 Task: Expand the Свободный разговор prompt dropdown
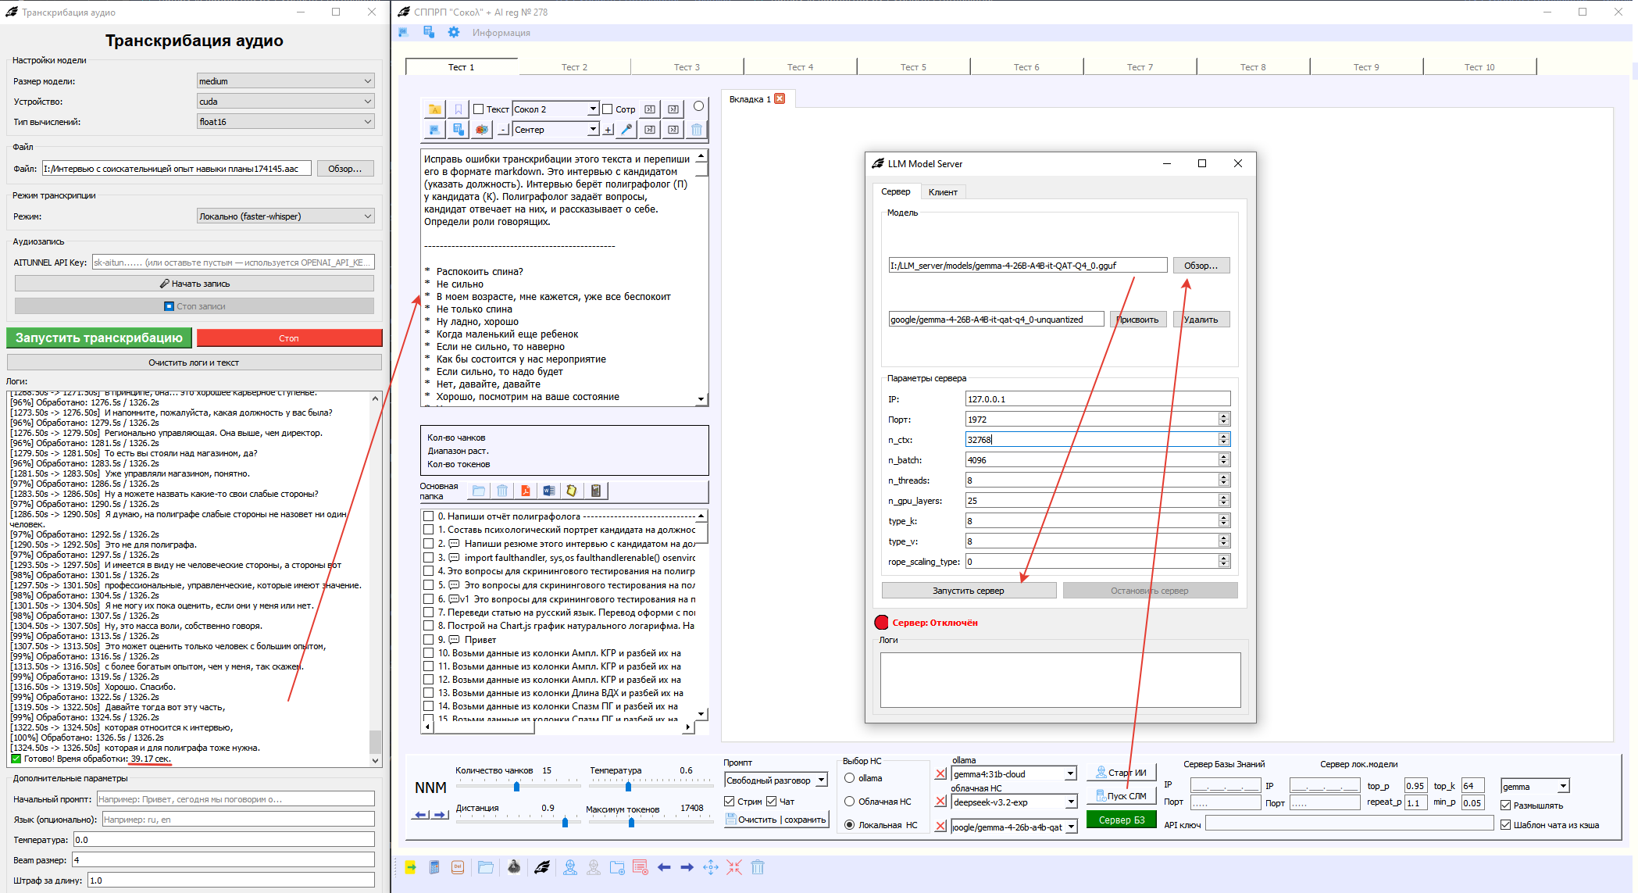[x=776, y=780]
